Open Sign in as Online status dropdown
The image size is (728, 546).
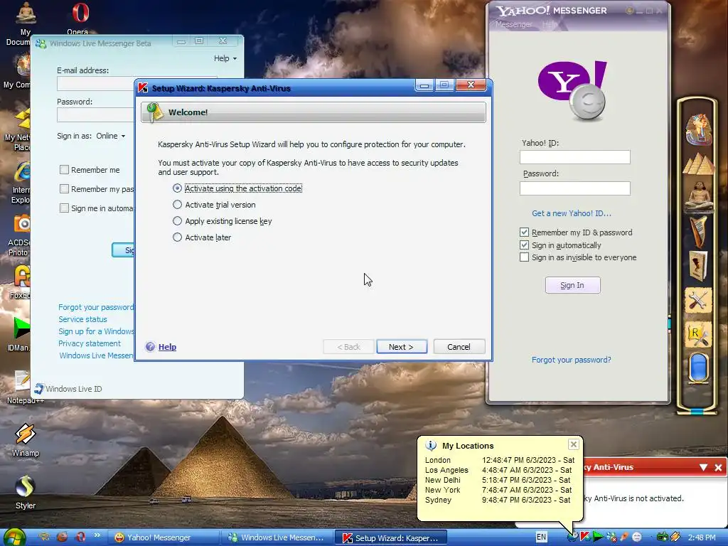click(111, 136)
